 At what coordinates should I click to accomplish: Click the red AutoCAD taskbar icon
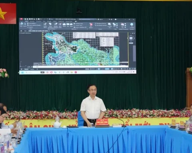pyautogui.click(x=76, y=72)
